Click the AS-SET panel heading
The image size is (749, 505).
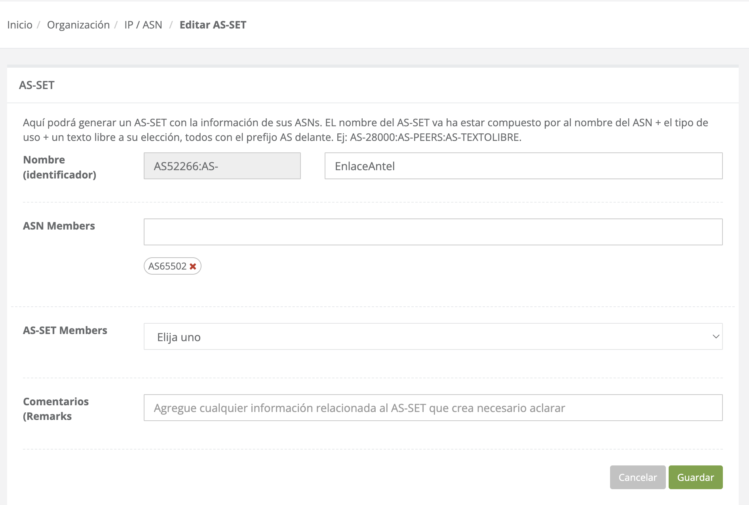[x=37, y=85]
